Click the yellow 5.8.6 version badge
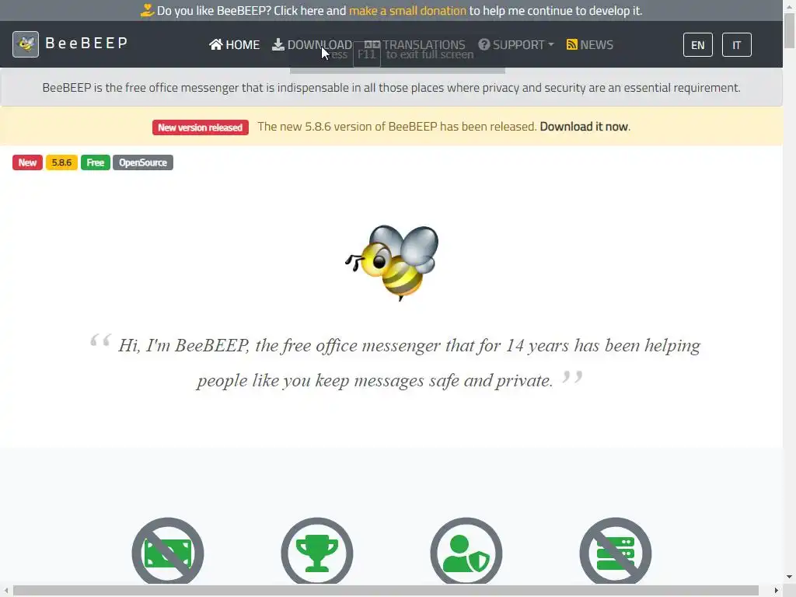Image resolution: width=796 pixels, height=597 pixels. point(61,162)
